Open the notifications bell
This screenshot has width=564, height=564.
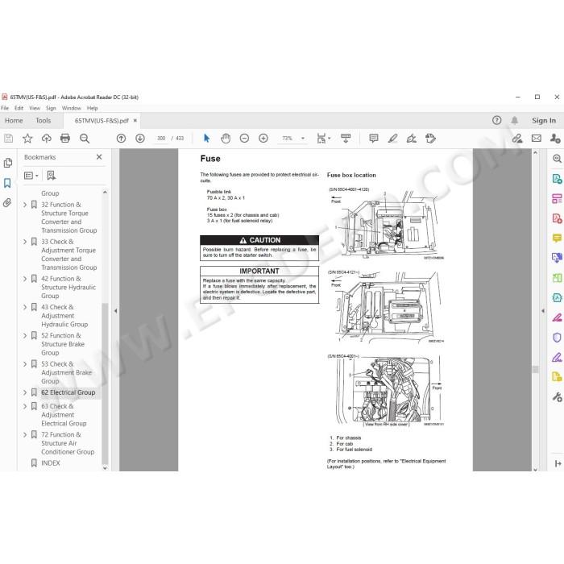(515, 121)
